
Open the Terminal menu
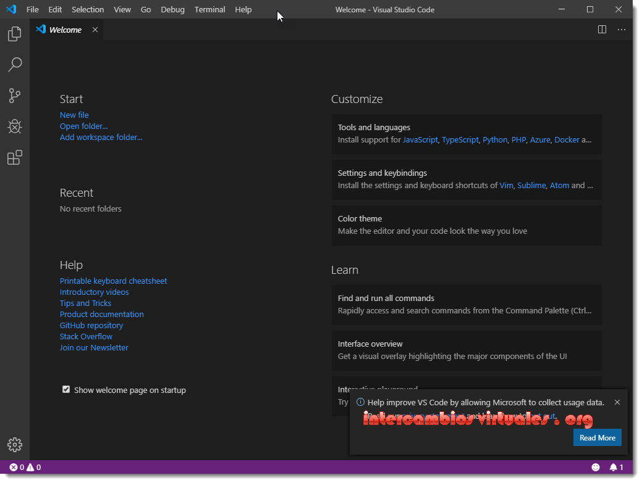209,9
